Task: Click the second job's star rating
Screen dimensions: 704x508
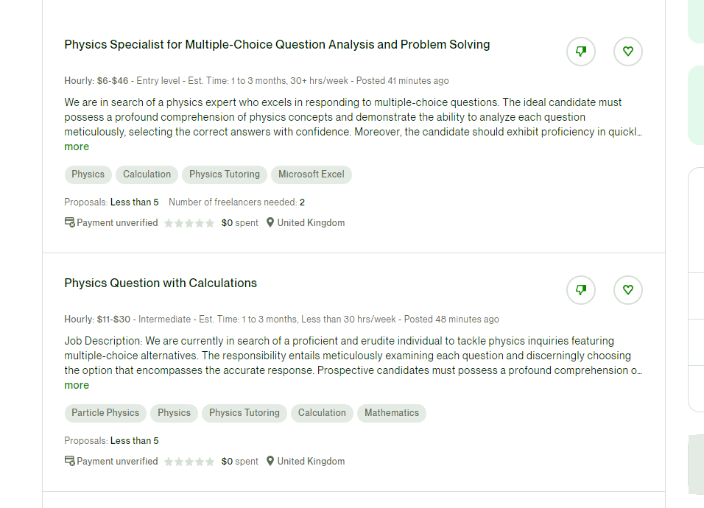Action: [189, 462]
